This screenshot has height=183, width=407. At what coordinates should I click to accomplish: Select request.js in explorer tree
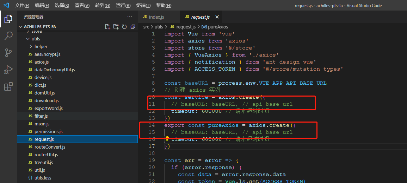78,139
